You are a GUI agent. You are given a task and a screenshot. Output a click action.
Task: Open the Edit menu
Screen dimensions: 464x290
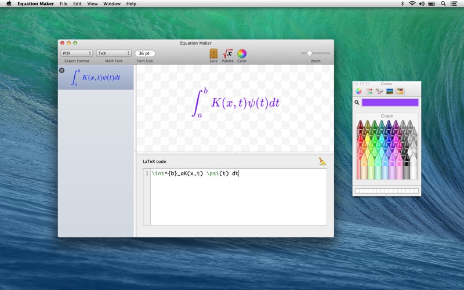[77, 3]
